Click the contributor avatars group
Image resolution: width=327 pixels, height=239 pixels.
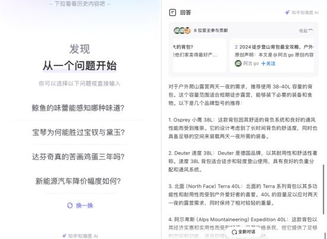182,30
